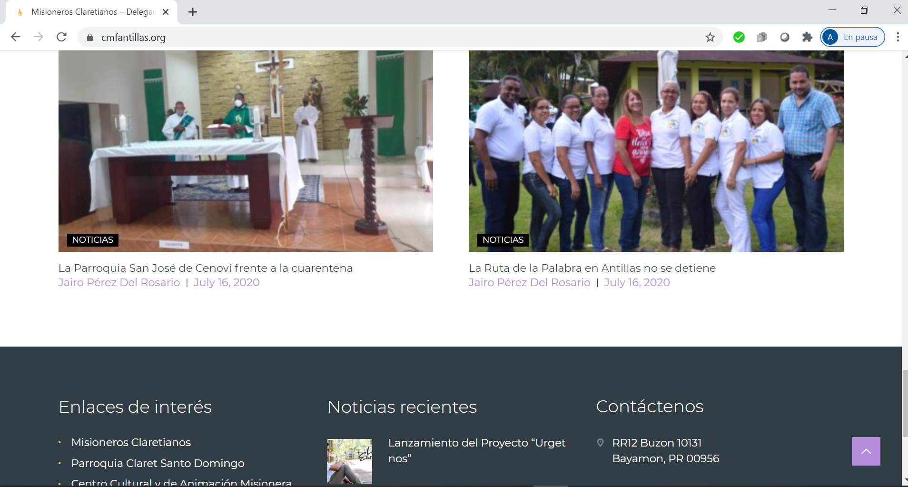Click the purple scroll-to-top arrow button
The image size is (908, 487).
click(x=866, y=451)
